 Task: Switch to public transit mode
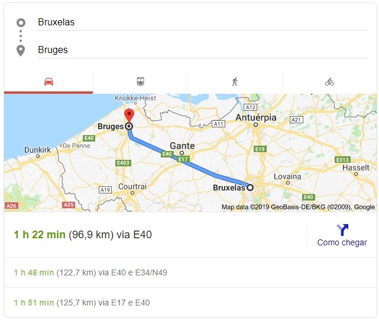click(x=140, y=82)
